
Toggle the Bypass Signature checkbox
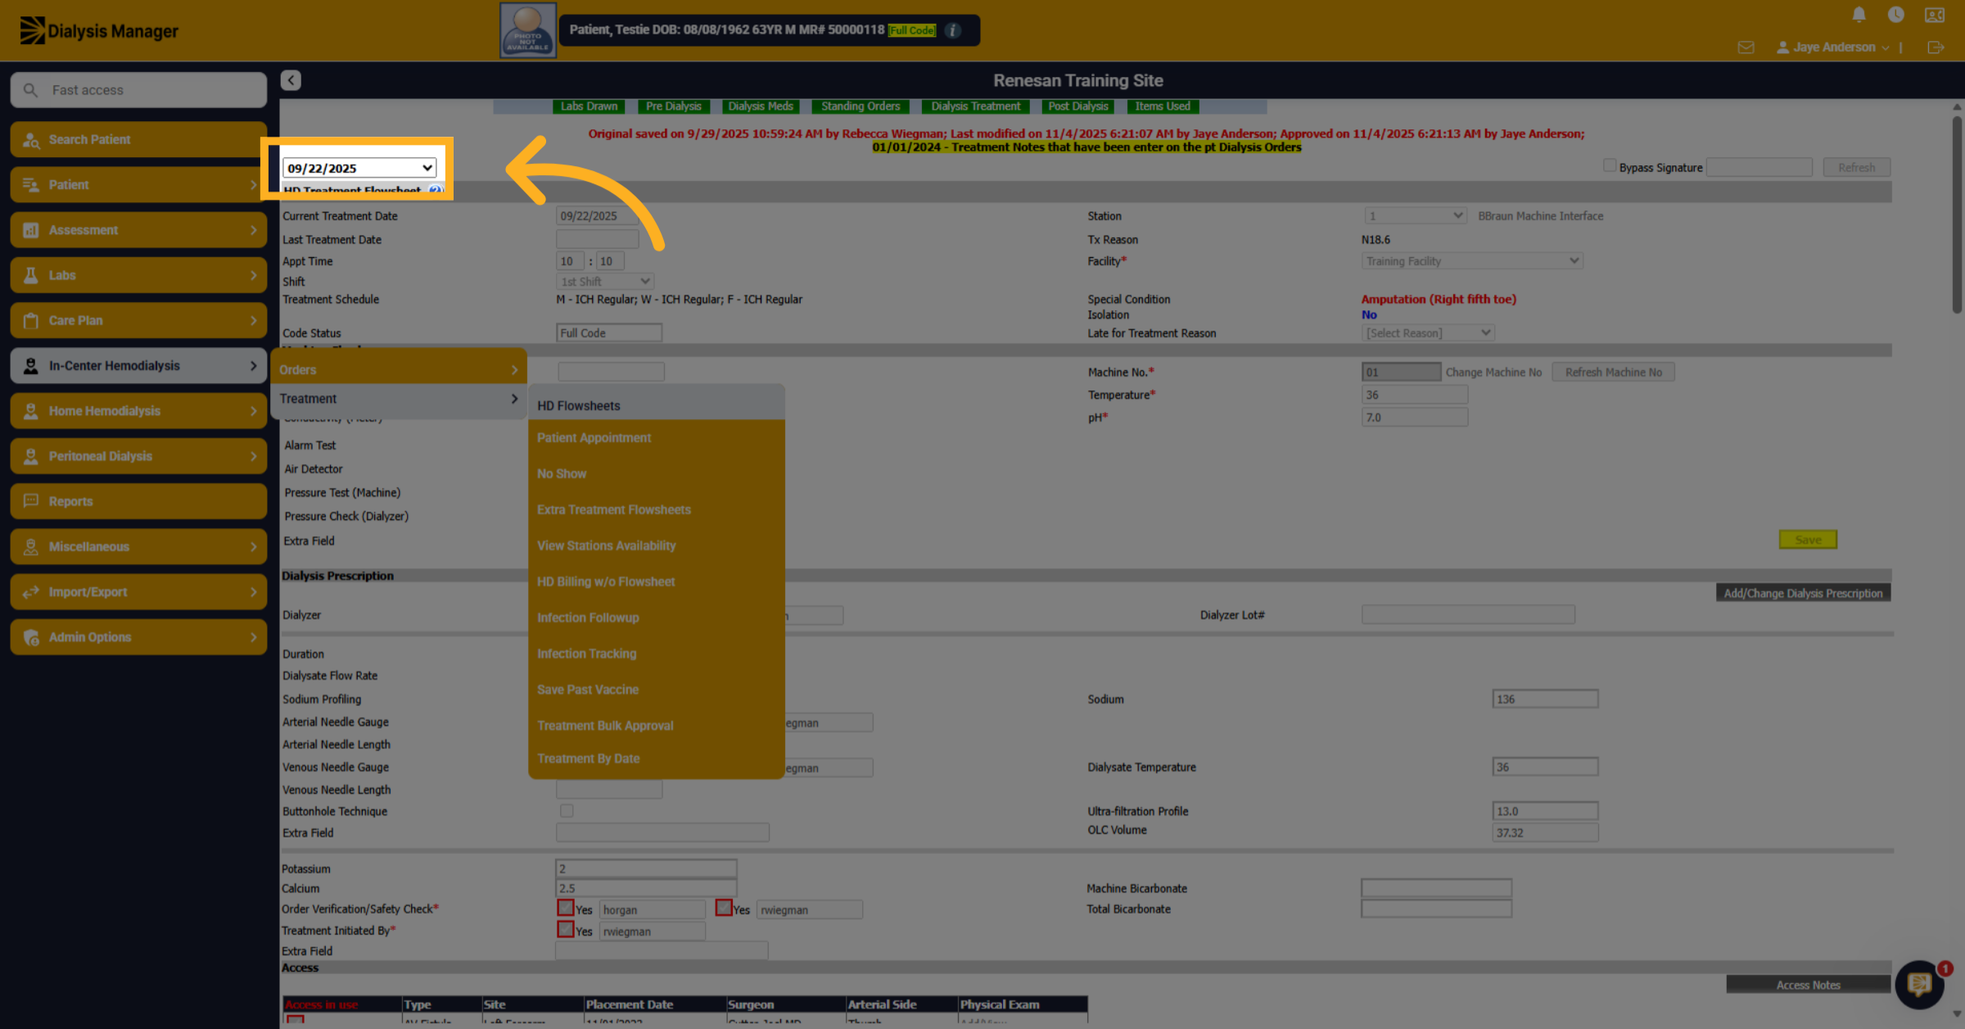(1609, 166)
